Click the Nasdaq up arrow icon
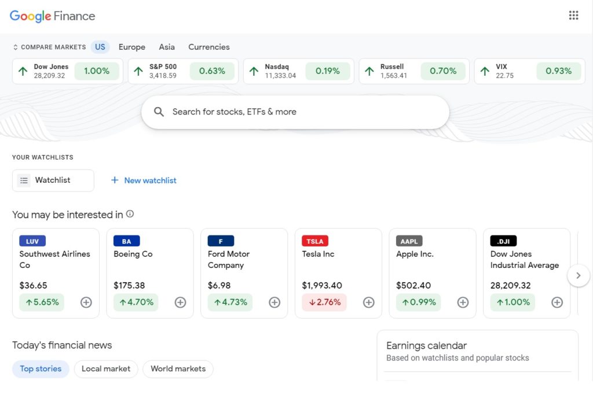This screenshot has width=593, height=405. (x=254, y=71)
